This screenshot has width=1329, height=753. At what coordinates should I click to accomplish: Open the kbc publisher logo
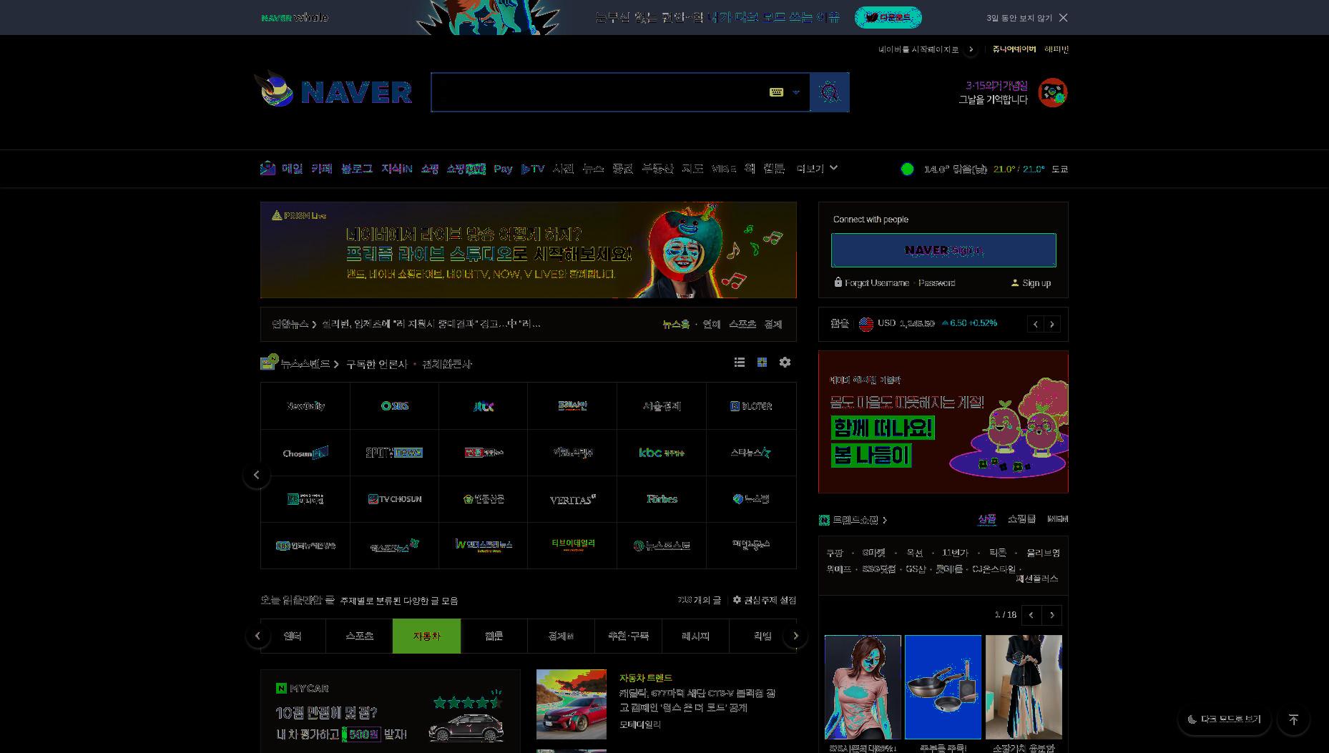click(x=662, y=453)
